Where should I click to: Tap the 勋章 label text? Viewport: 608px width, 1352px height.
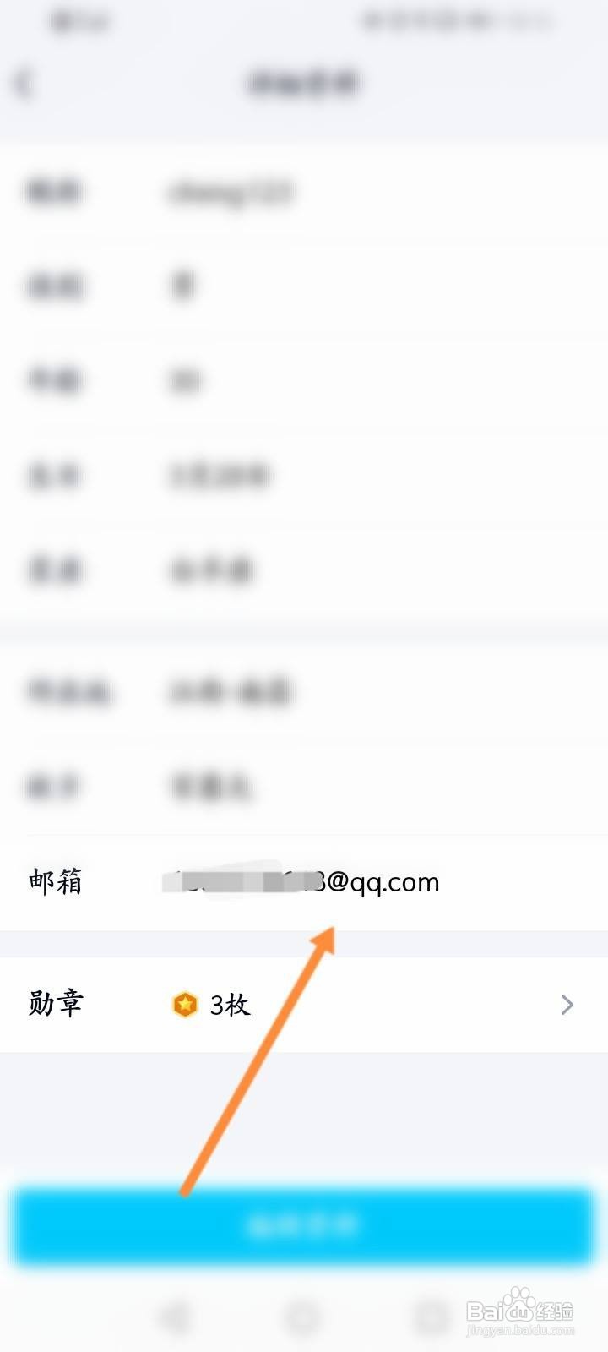(x=56, y=1004)
